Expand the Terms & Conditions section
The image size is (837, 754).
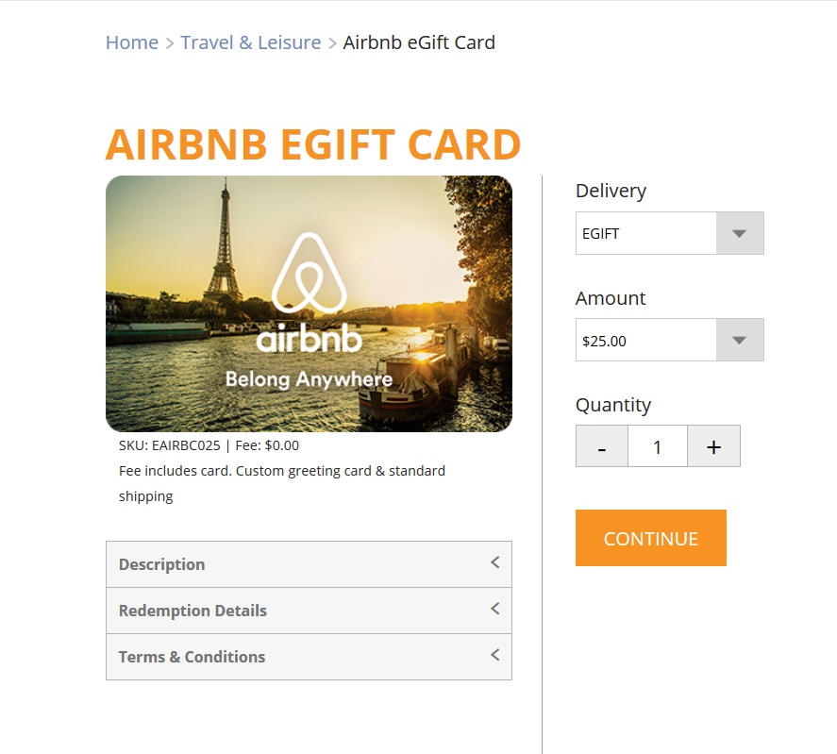[x=308, y=655]
